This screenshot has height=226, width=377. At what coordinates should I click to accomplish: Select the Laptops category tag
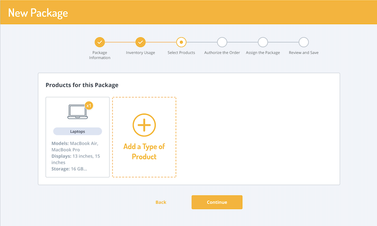click(77, 131)
